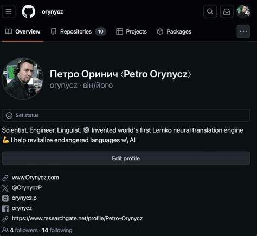Click the pronouns text він/його
Screen dimensions: 257x236
pyautogui.click(x=98, y=86)
